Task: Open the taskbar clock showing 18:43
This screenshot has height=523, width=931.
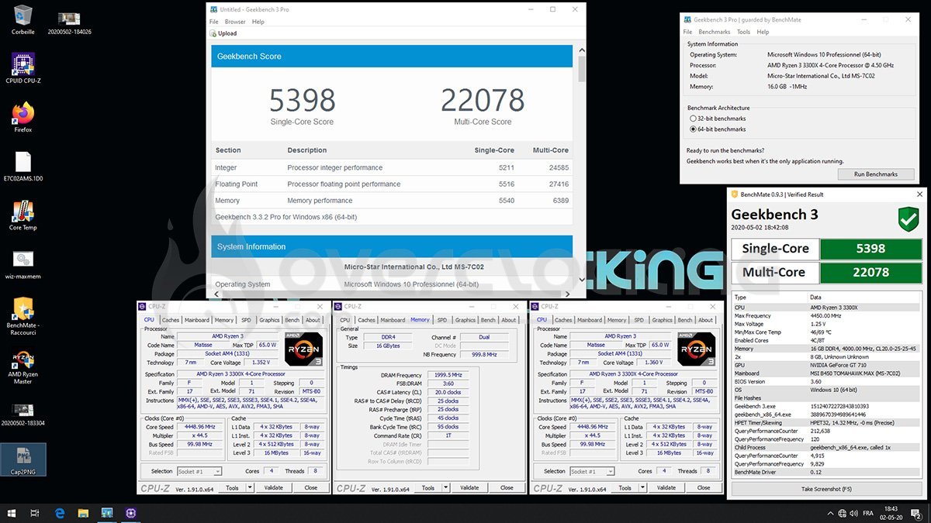Action: (x=891, y=513)
